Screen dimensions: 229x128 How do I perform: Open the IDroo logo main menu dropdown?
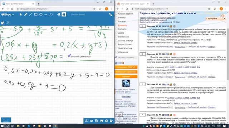click(8, 15)
